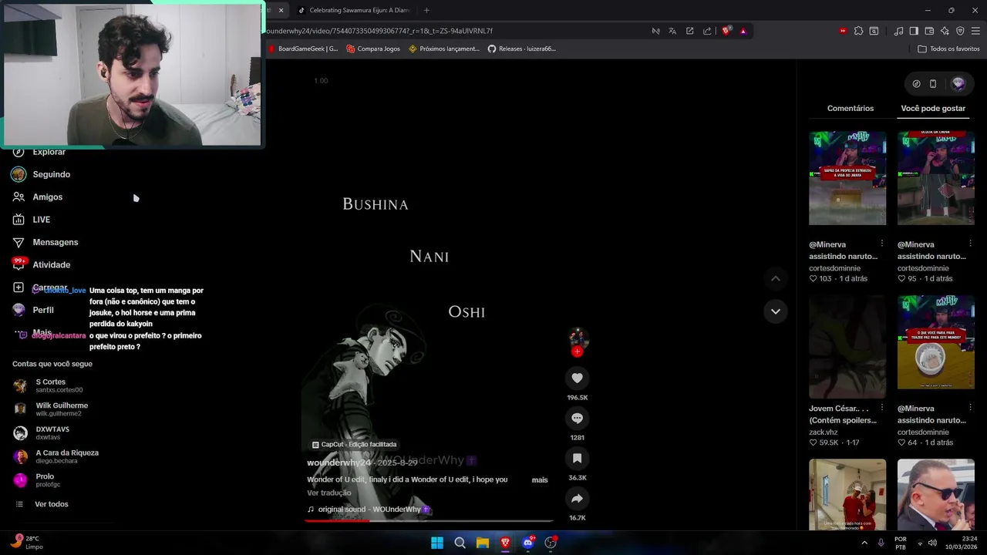
Task: Click the translate page icon in address bar
Action: (x=672, y=31)
